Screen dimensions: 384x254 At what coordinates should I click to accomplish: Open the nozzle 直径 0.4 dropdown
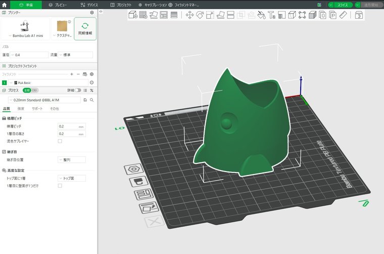click(x=29, y=55)
